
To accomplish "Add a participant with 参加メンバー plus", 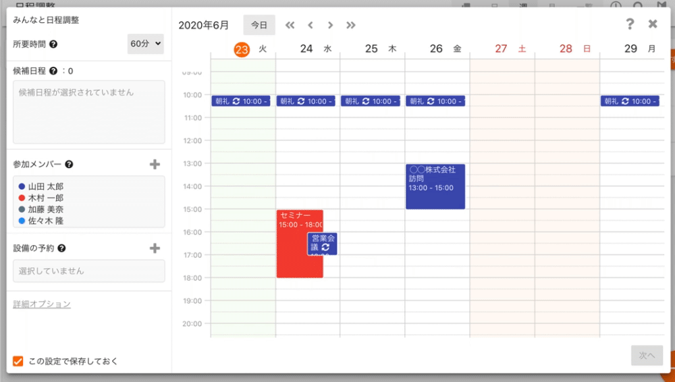I will (x=155, y=164).
